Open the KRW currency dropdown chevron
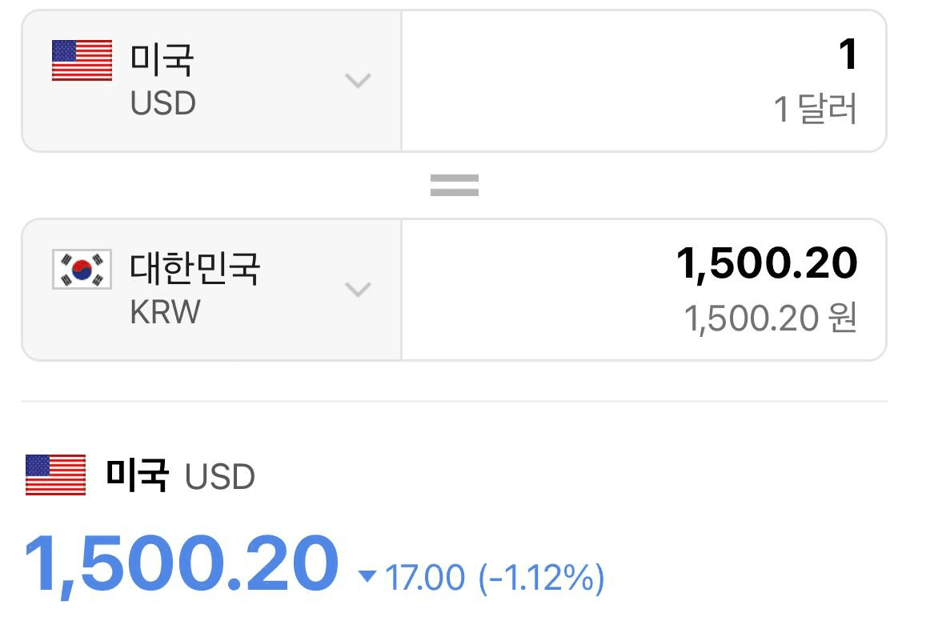Screen dimensions: 926x629 click(358, 290)
